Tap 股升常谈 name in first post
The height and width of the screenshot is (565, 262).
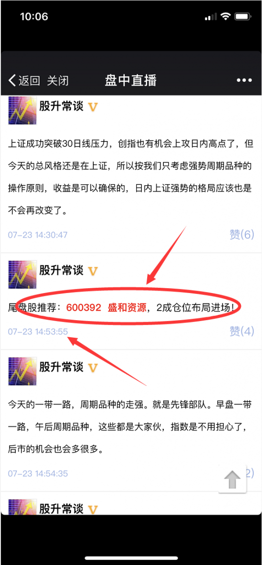(x=61, y=106)
